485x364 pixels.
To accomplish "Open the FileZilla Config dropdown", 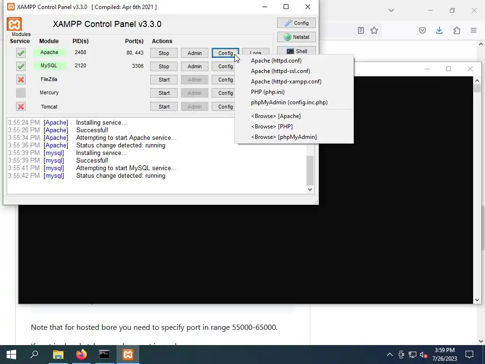I will click(x=224, y=80).
